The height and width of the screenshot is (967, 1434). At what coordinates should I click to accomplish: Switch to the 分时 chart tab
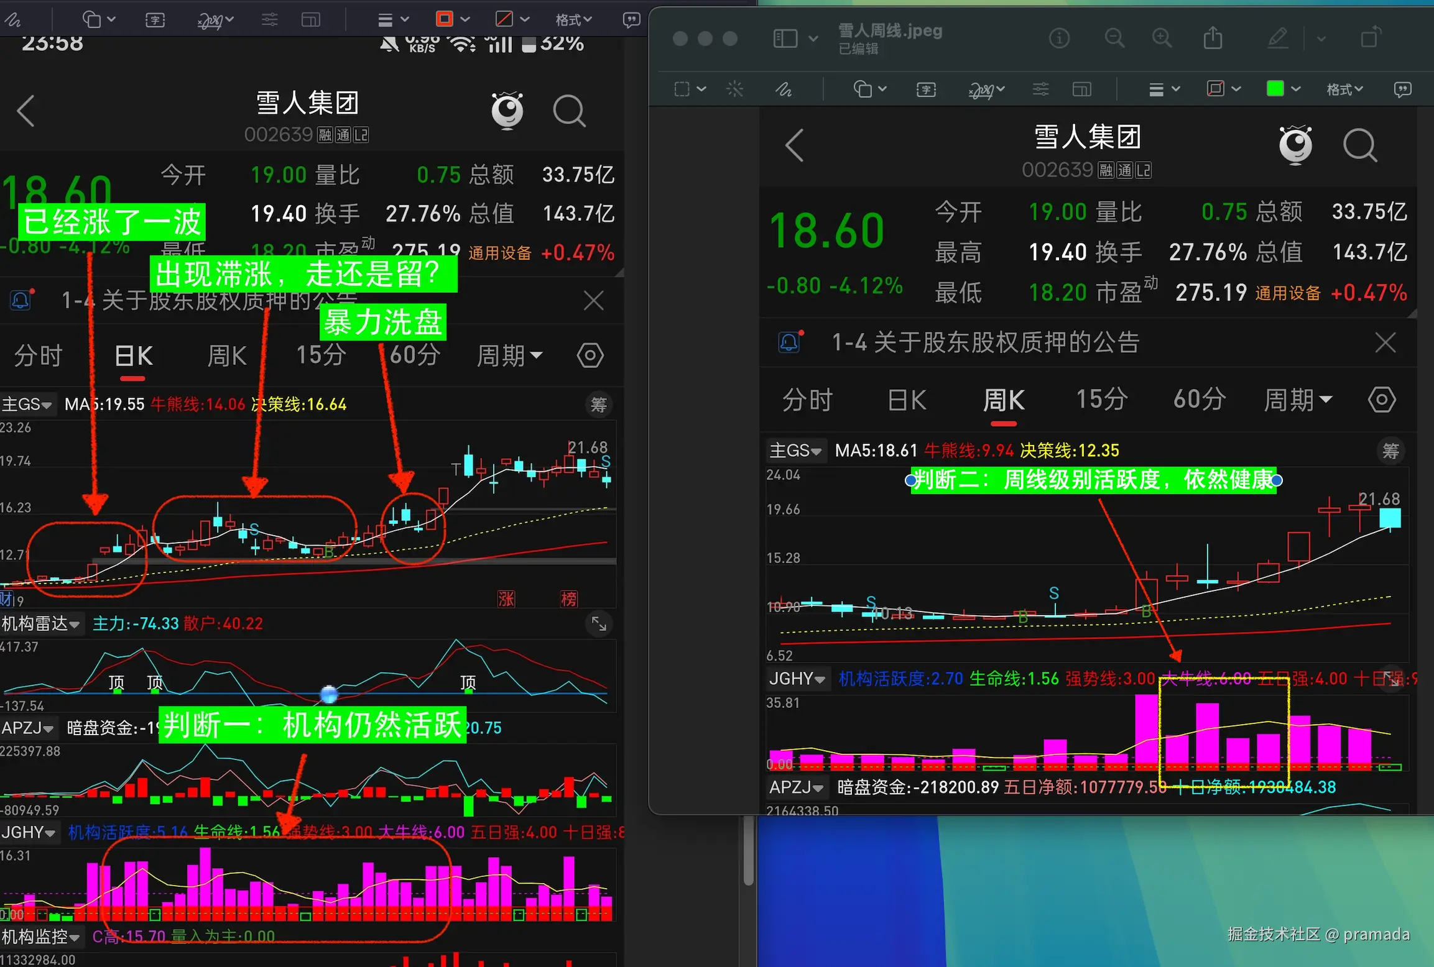point(807,400)
